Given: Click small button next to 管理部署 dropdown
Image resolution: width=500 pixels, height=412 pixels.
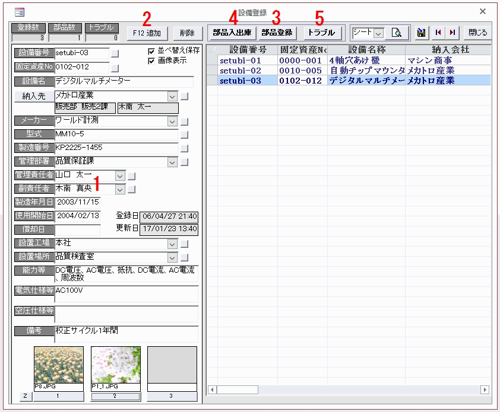Looking at the screenshot, I should coord(185,162).
